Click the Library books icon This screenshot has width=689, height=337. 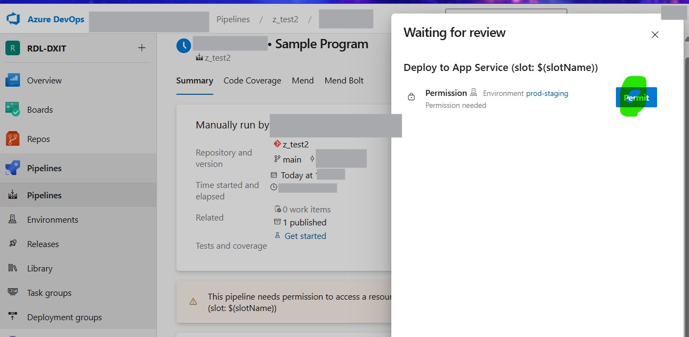(12, 268)
